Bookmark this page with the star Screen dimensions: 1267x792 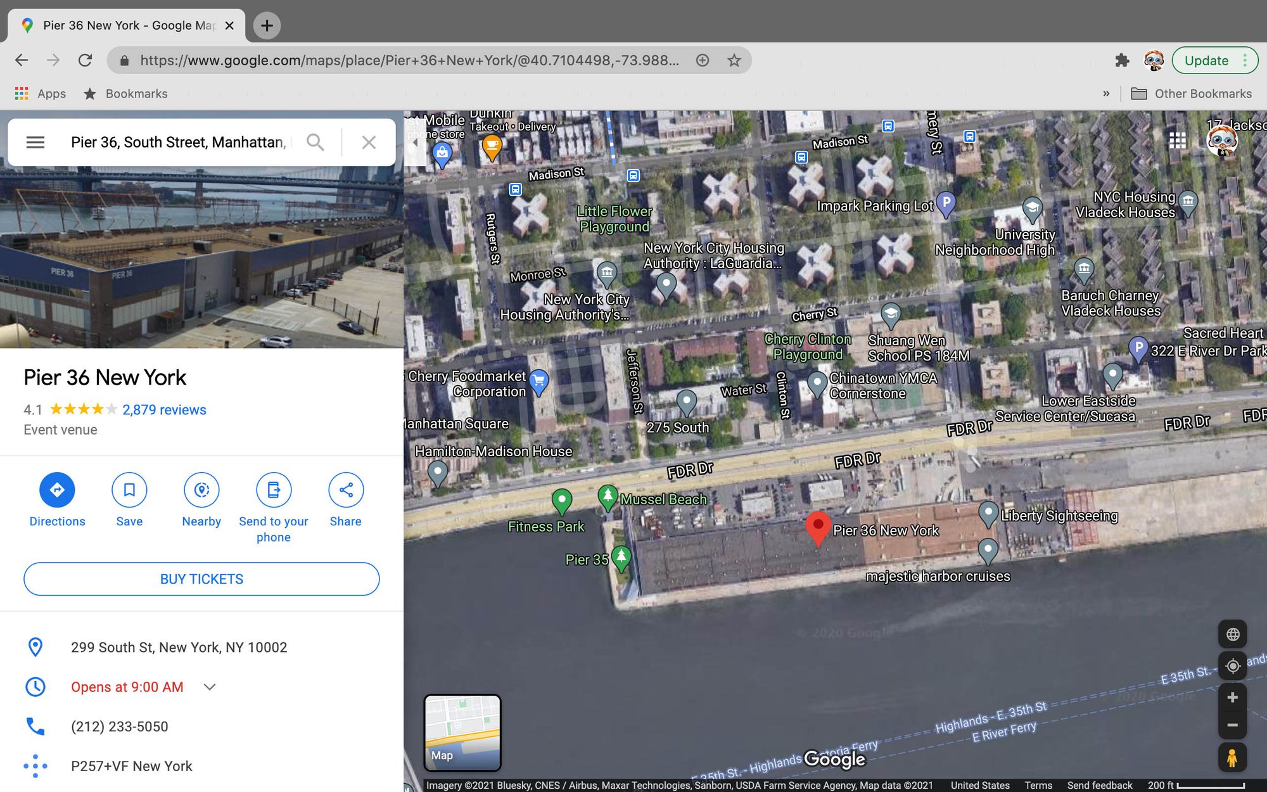click(x=734, y=60)
